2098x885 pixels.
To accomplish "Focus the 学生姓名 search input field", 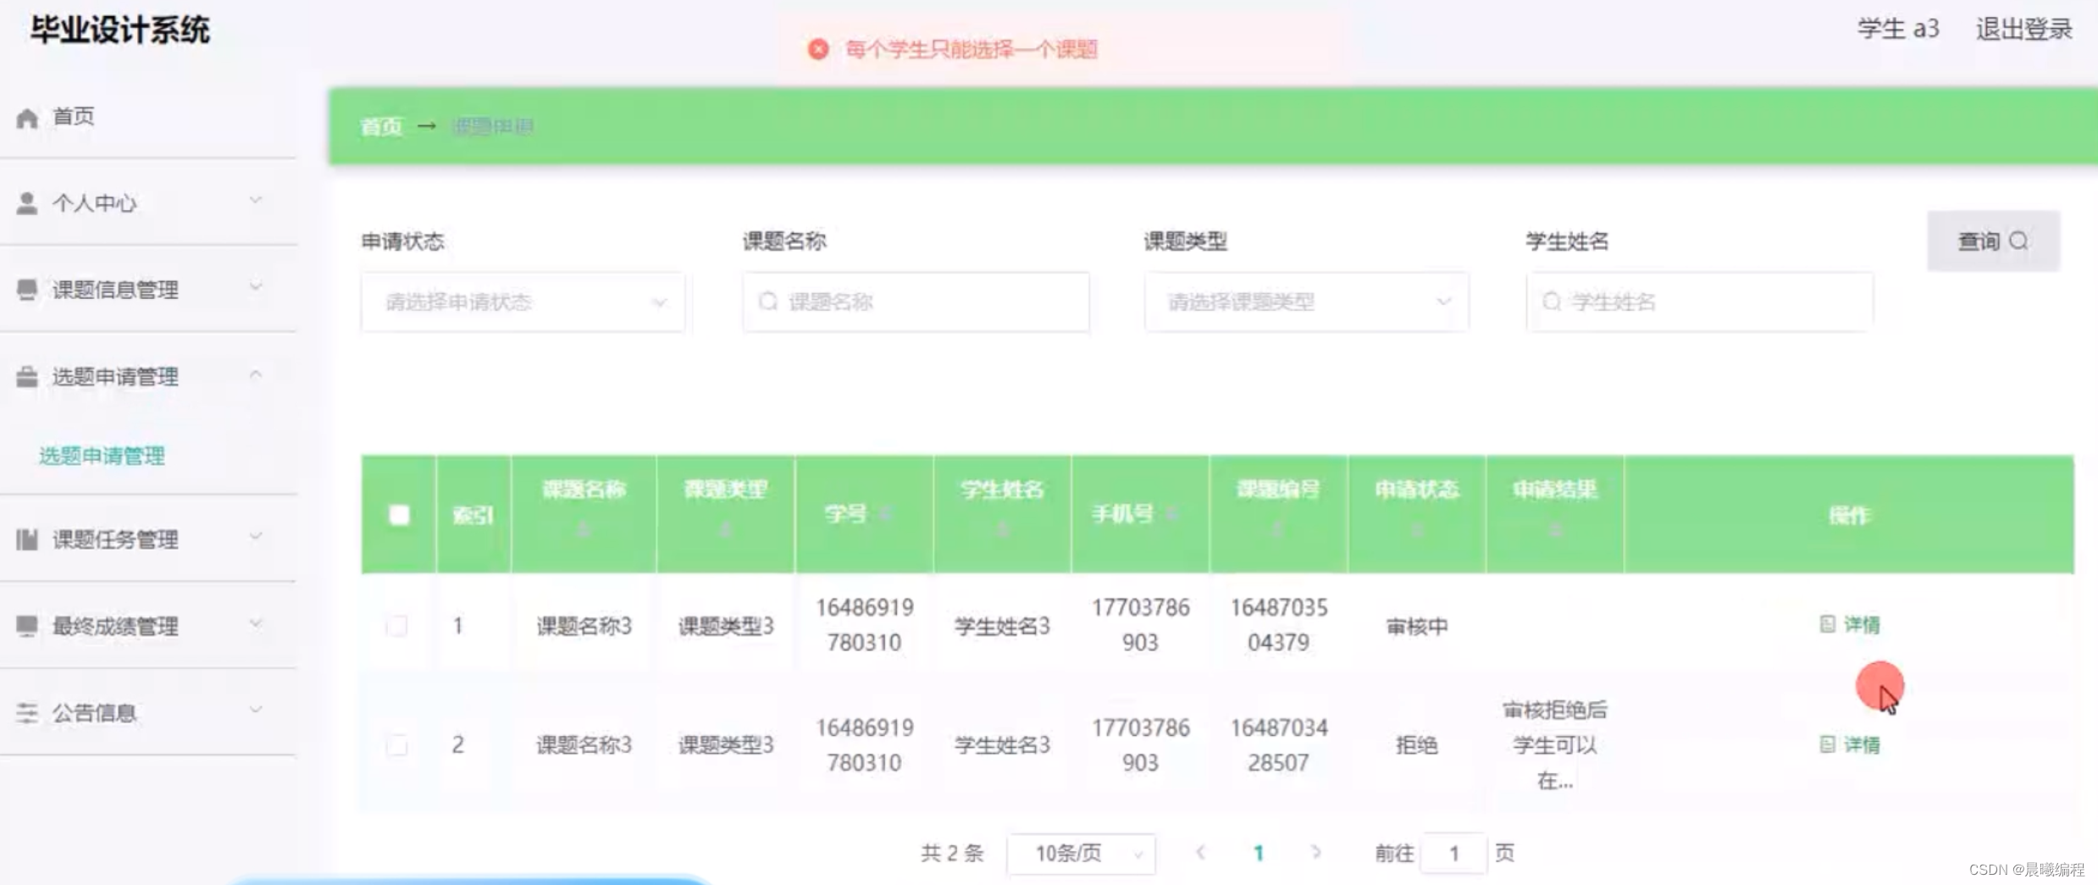I will point(1699,301).
